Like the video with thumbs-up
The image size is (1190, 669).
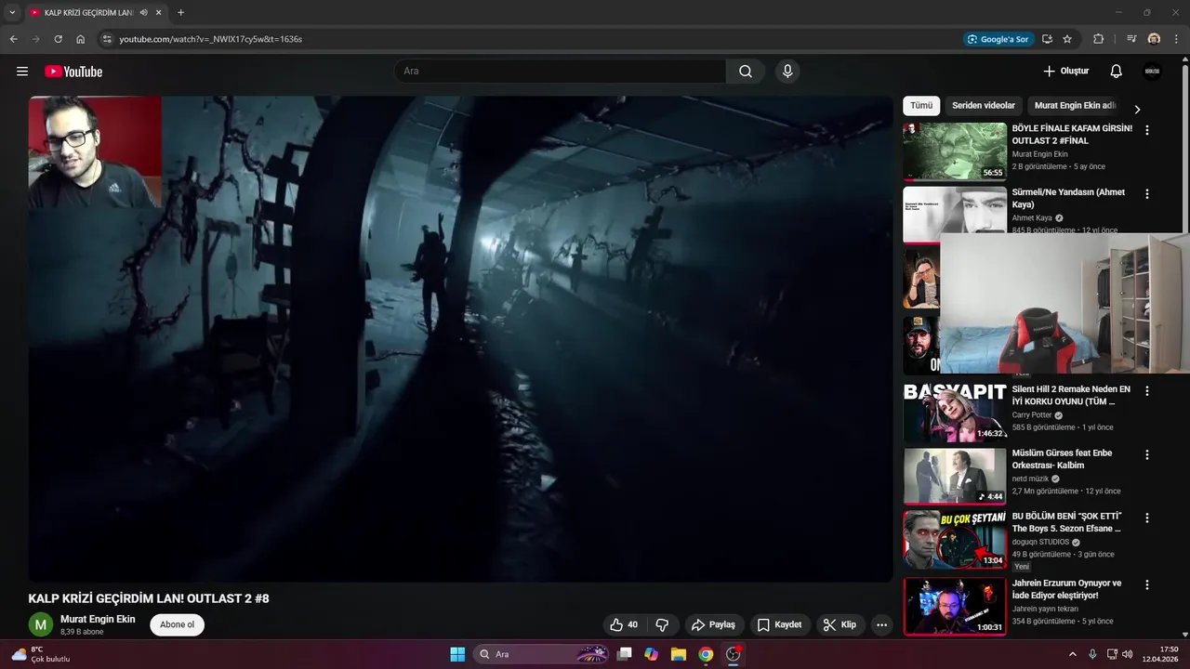click(624, 625)
